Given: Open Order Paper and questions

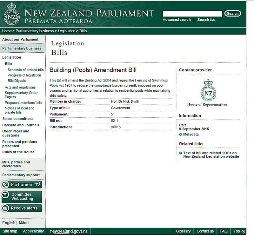Looking at the screenshot, I should (x=16, y=133).
